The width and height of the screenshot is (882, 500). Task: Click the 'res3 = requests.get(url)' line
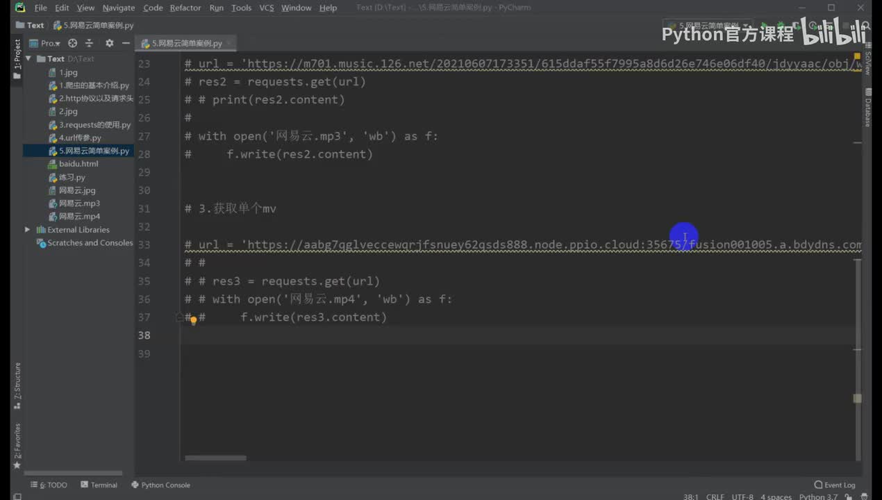[282, 281]
